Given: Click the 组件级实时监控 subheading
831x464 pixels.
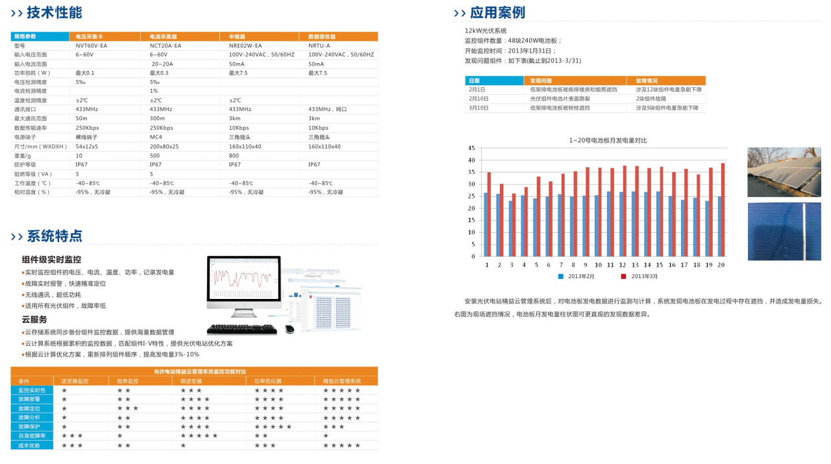Looking at the screenshot, I should tap(51, 259).
